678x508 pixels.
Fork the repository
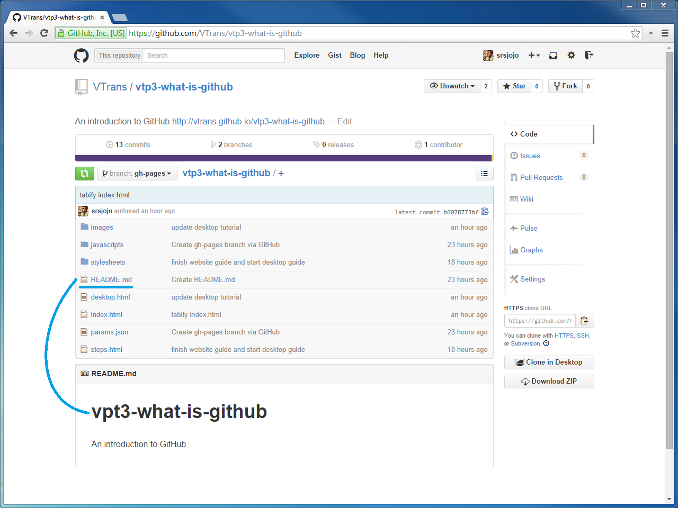pos(565,86)
